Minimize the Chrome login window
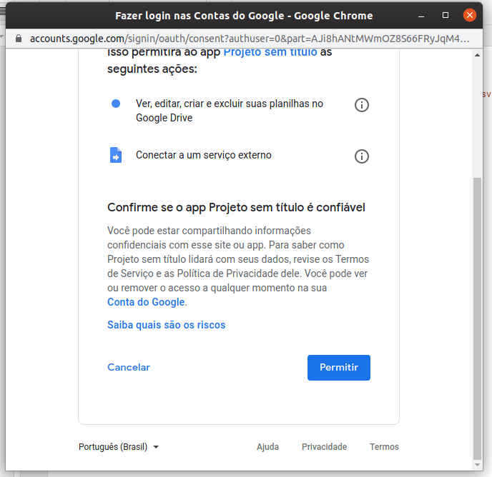Image resolution: width=492 pixels, height=477 pixels. pyautogui.click(x=421, y=16)
